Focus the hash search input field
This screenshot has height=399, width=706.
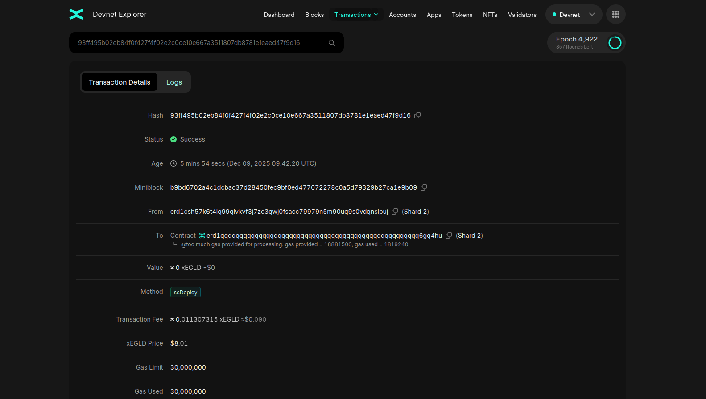tap(196, 43)
